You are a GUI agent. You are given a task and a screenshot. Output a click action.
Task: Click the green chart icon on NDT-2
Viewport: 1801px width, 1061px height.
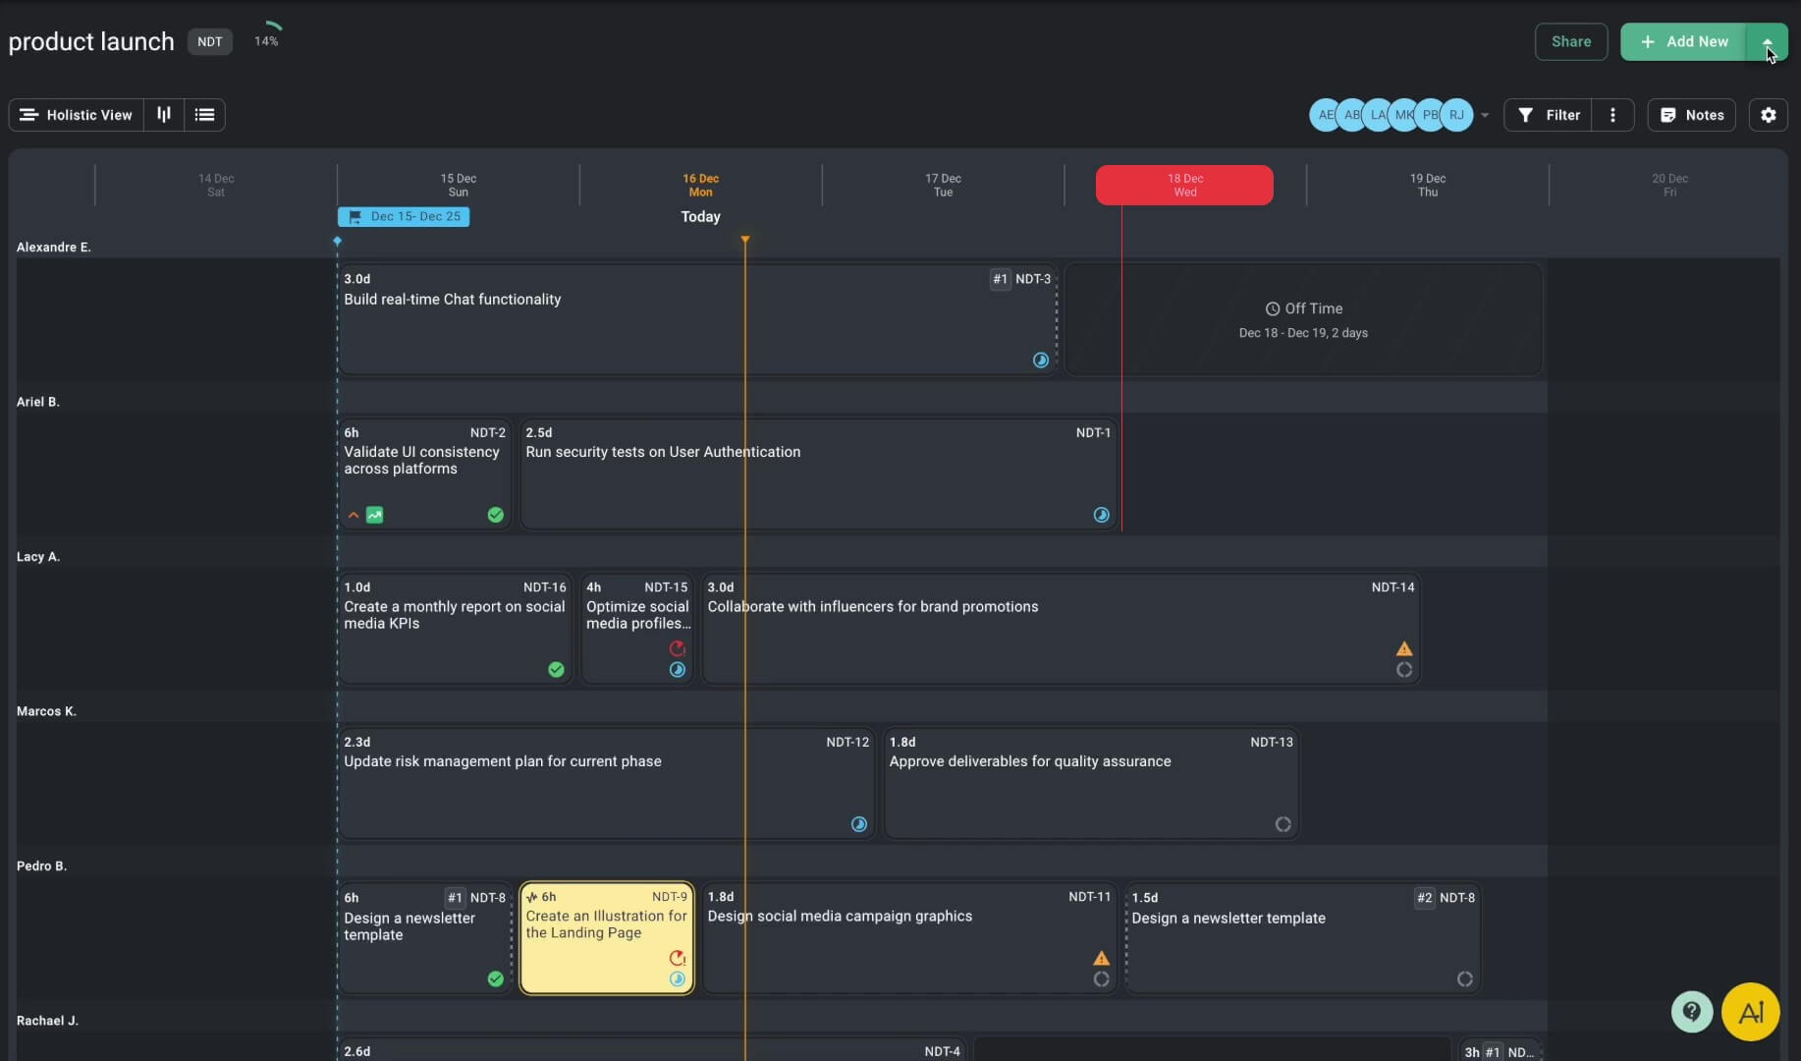point(375,515)
